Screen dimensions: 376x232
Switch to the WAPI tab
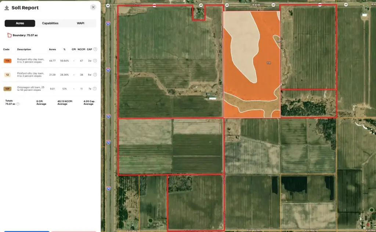pyautogui.click(x=80, y=23)
